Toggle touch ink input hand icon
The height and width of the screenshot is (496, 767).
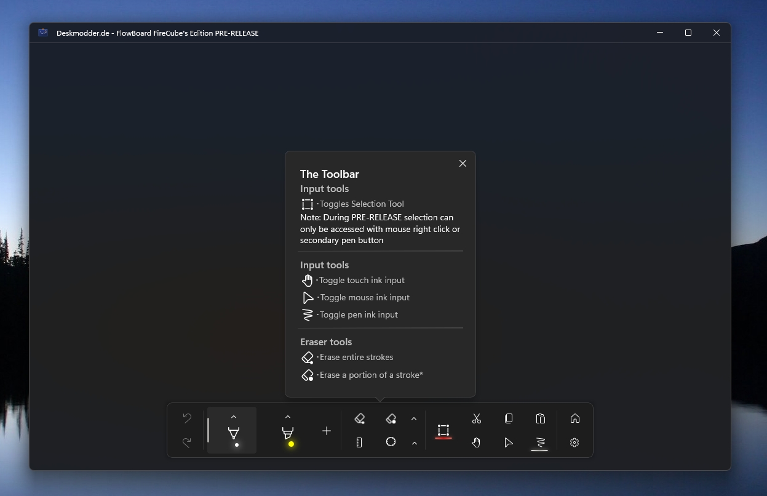pos(477,442)
